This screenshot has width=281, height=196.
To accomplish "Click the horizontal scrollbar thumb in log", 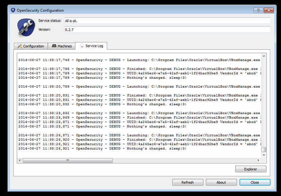I will click(68, 160).
